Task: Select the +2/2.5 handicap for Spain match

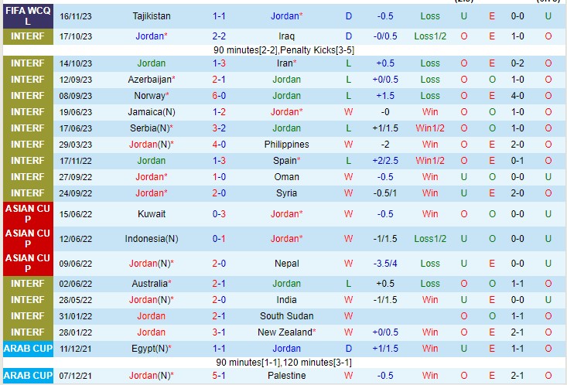Action: coord(385,161)
